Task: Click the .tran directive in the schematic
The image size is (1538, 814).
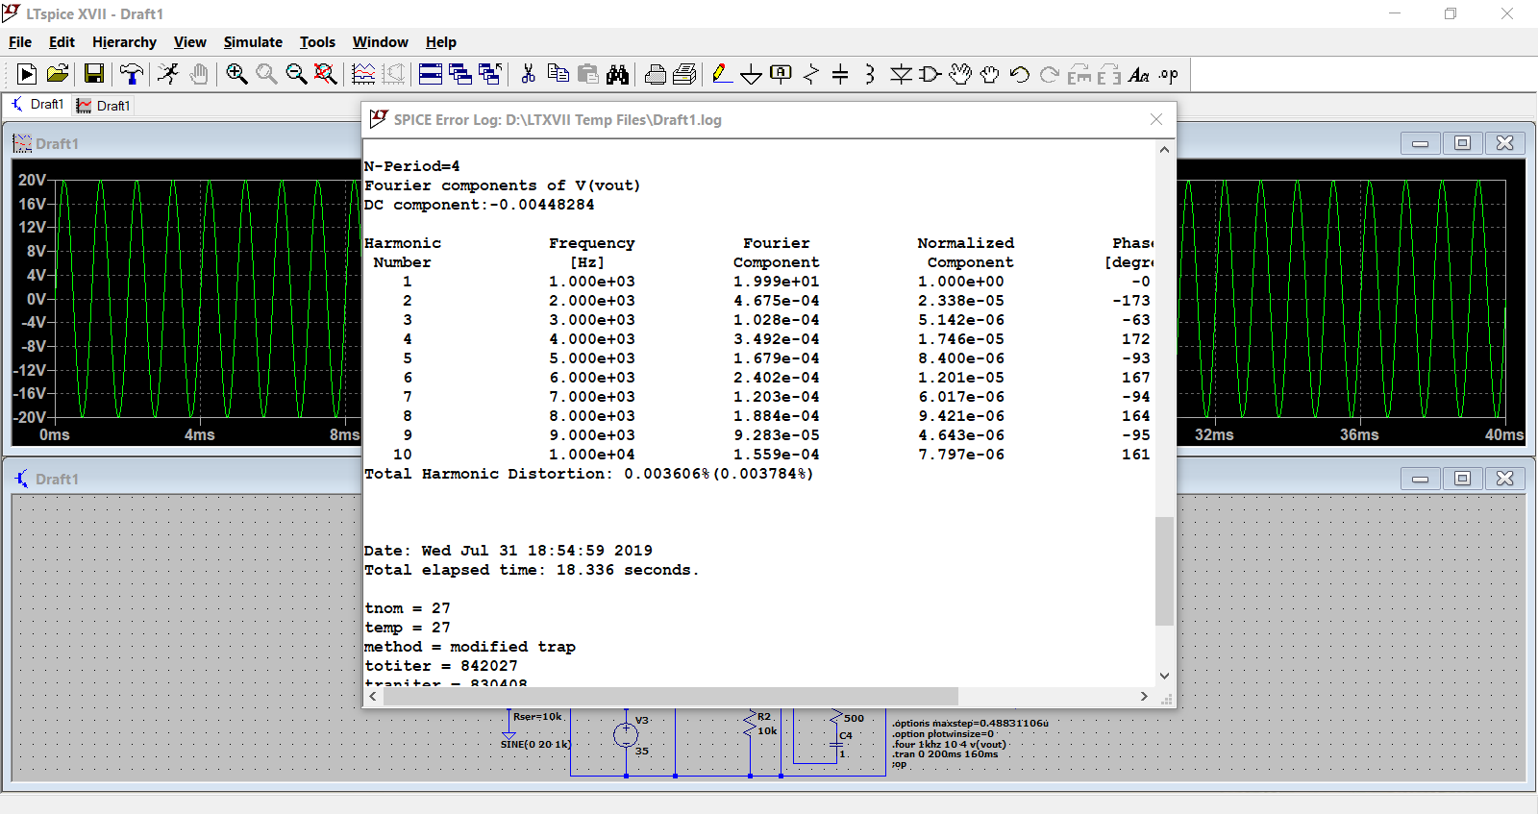Action: (945, 754)
